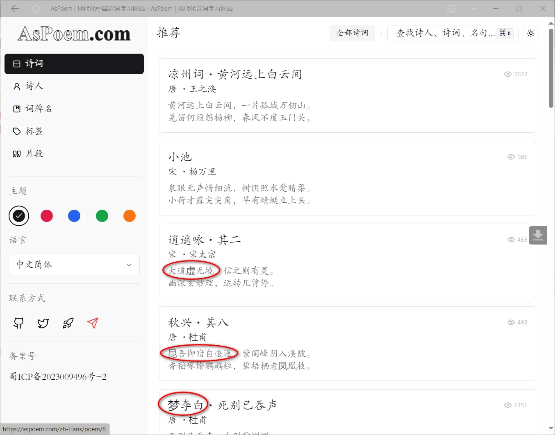Open the 诗人 sidebar menu item
555x435 pixels.
click(34, 86)
